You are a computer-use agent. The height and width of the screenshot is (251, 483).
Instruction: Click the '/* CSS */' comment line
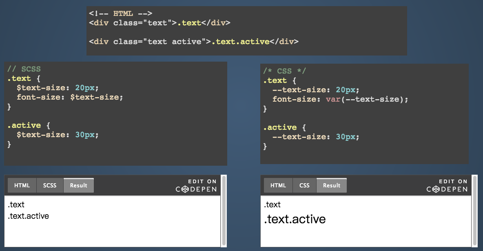(x=284, y=71)
